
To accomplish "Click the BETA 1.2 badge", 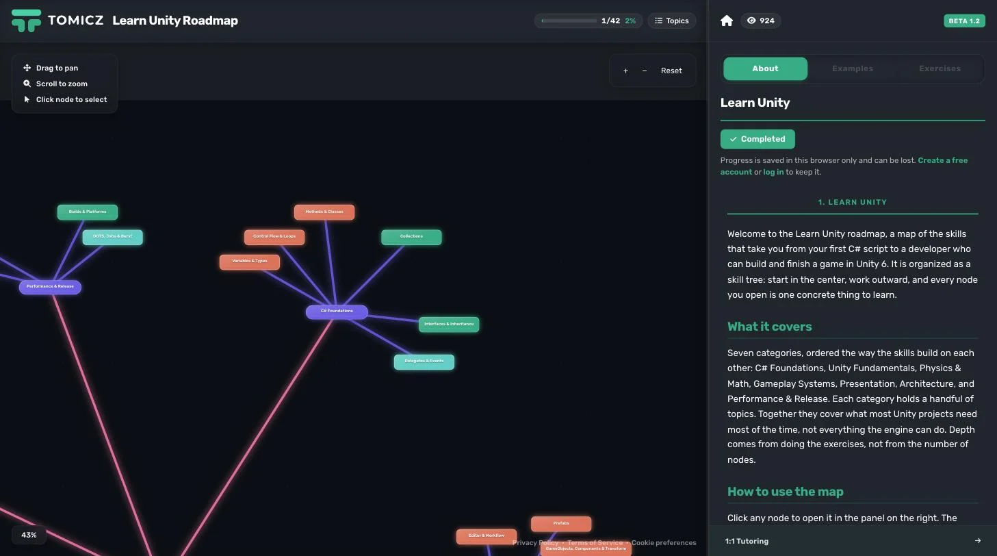I will 964,21.
